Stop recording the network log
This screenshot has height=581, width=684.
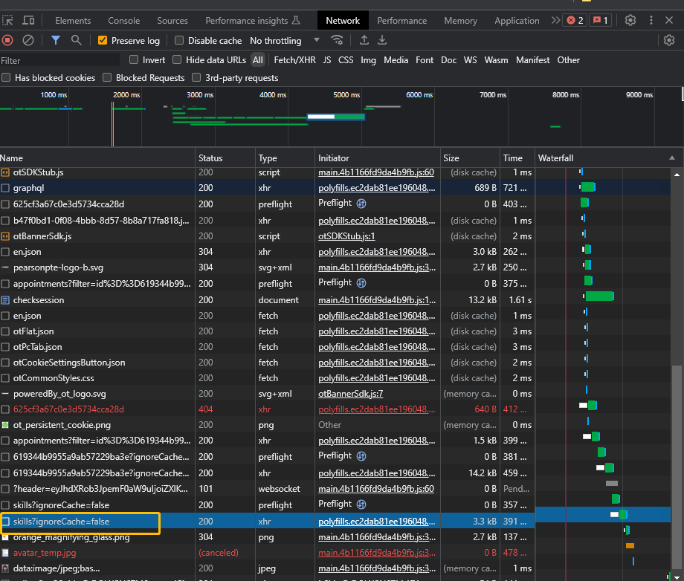[7, 40]
